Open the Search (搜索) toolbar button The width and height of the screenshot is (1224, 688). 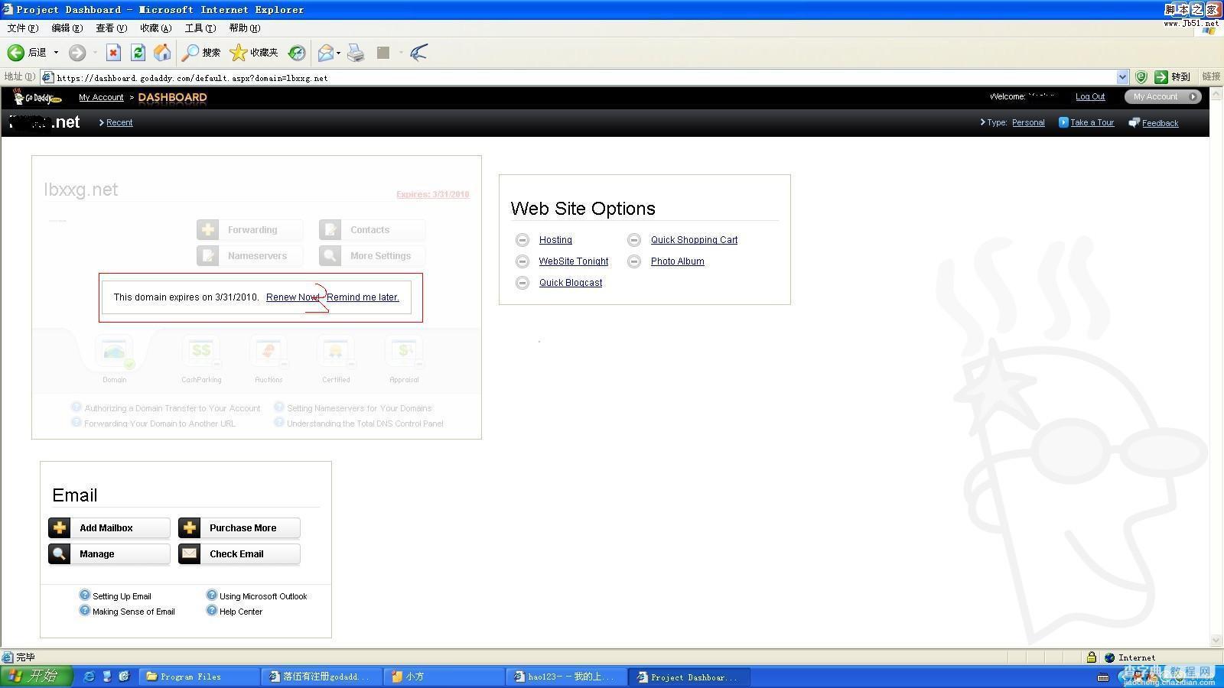(x=201, y=52)
